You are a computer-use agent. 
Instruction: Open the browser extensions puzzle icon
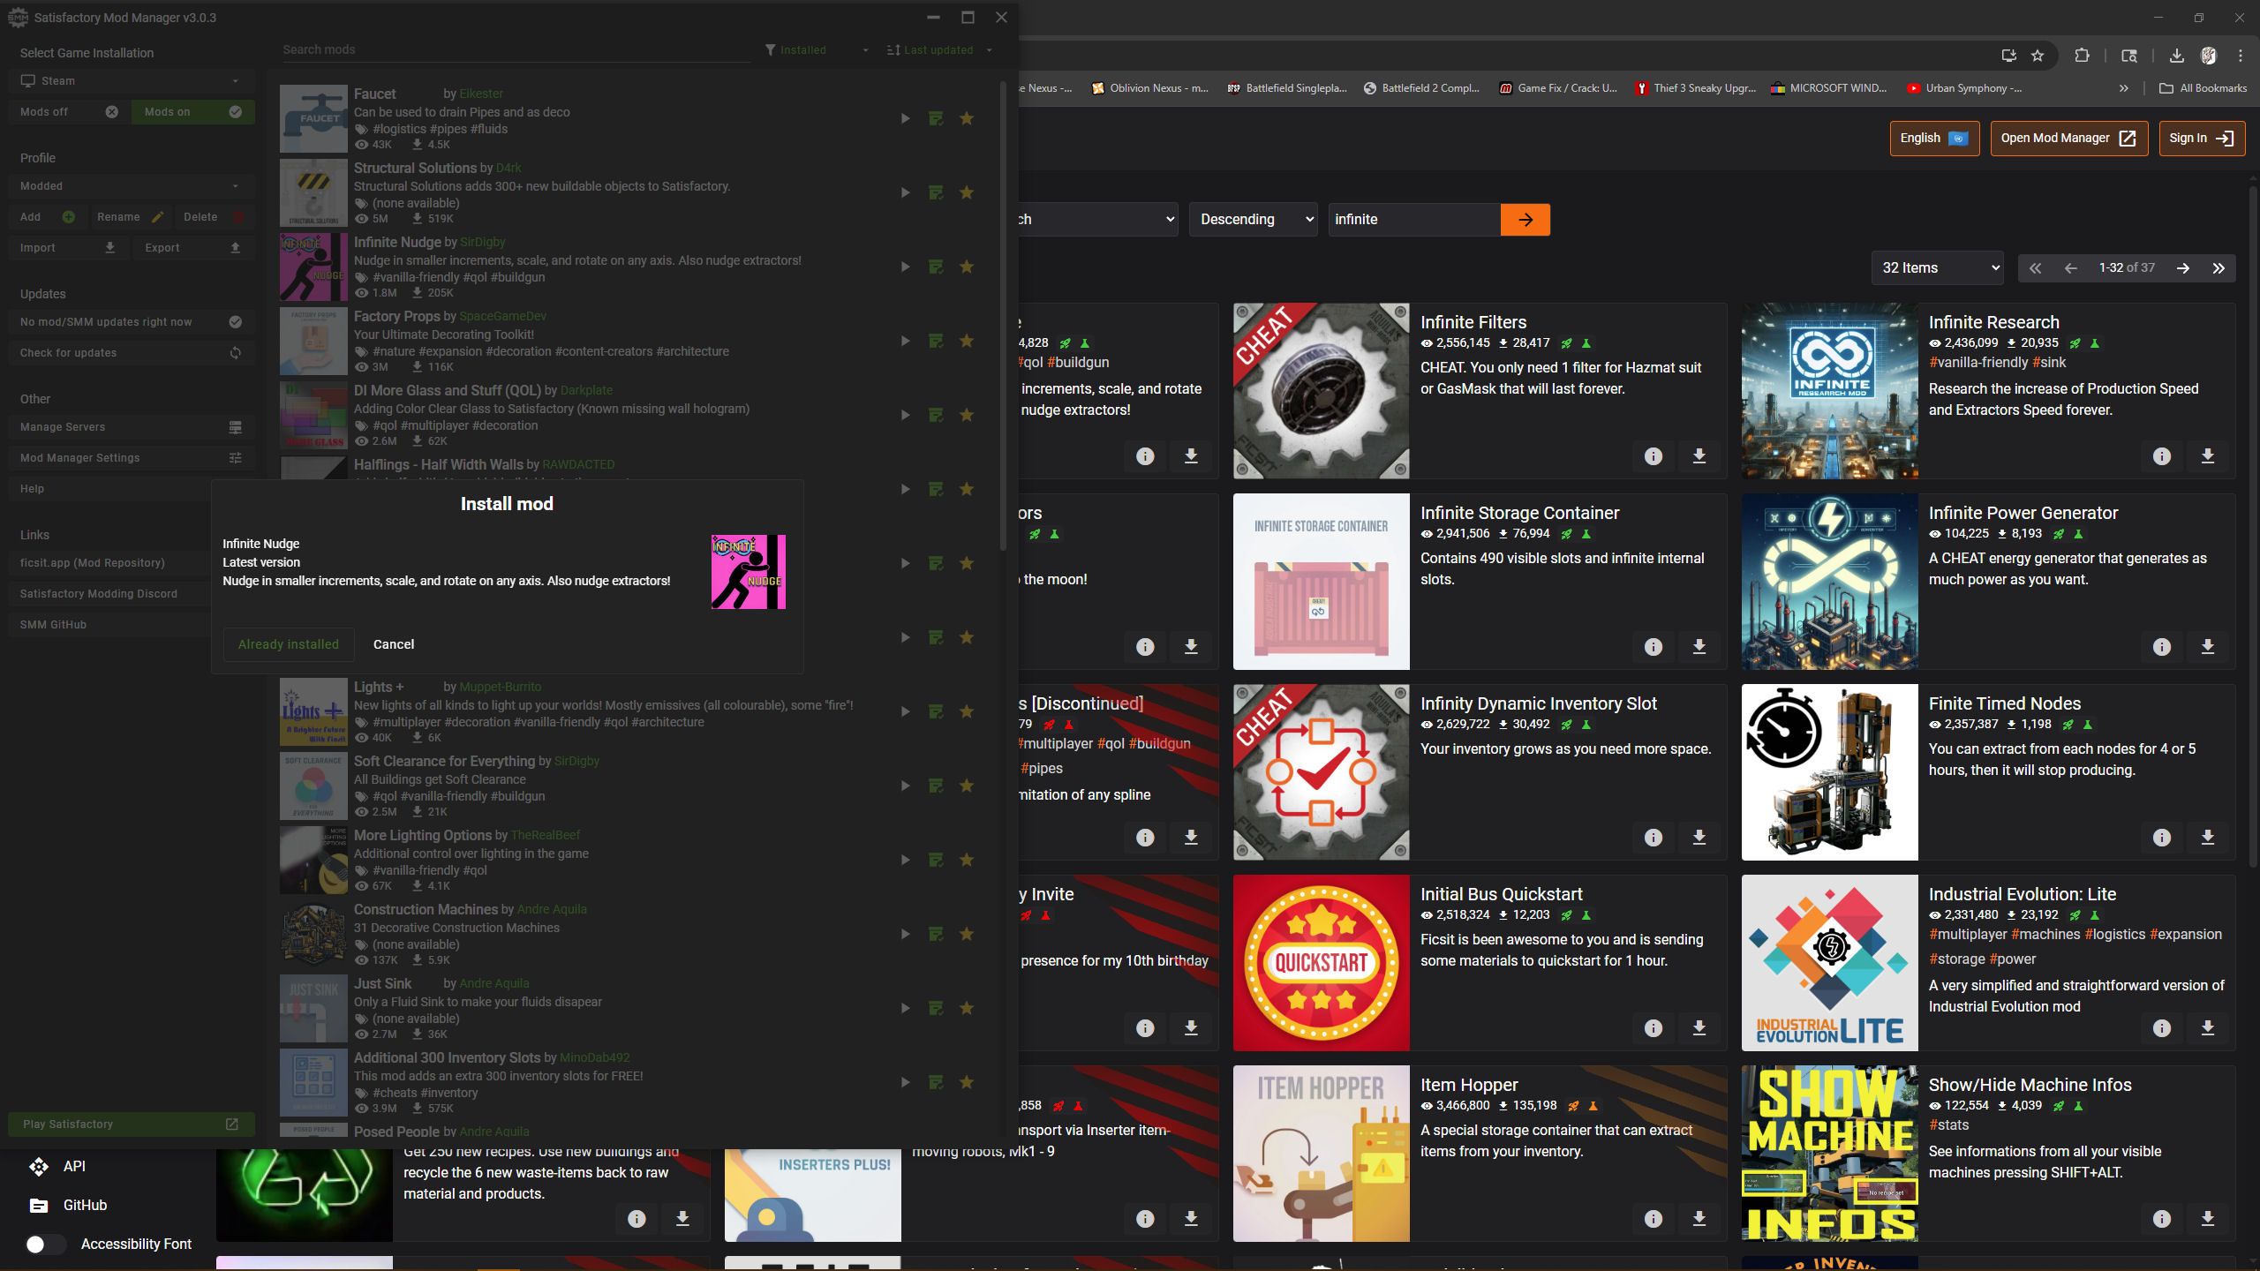coord(2082,56)
